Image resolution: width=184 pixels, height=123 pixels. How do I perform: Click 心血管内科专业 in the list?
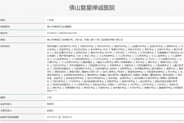(x=138, y=46)
